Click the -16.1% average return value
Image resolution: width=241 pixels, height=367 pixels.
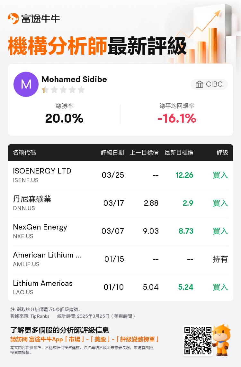tap(177, 118)
